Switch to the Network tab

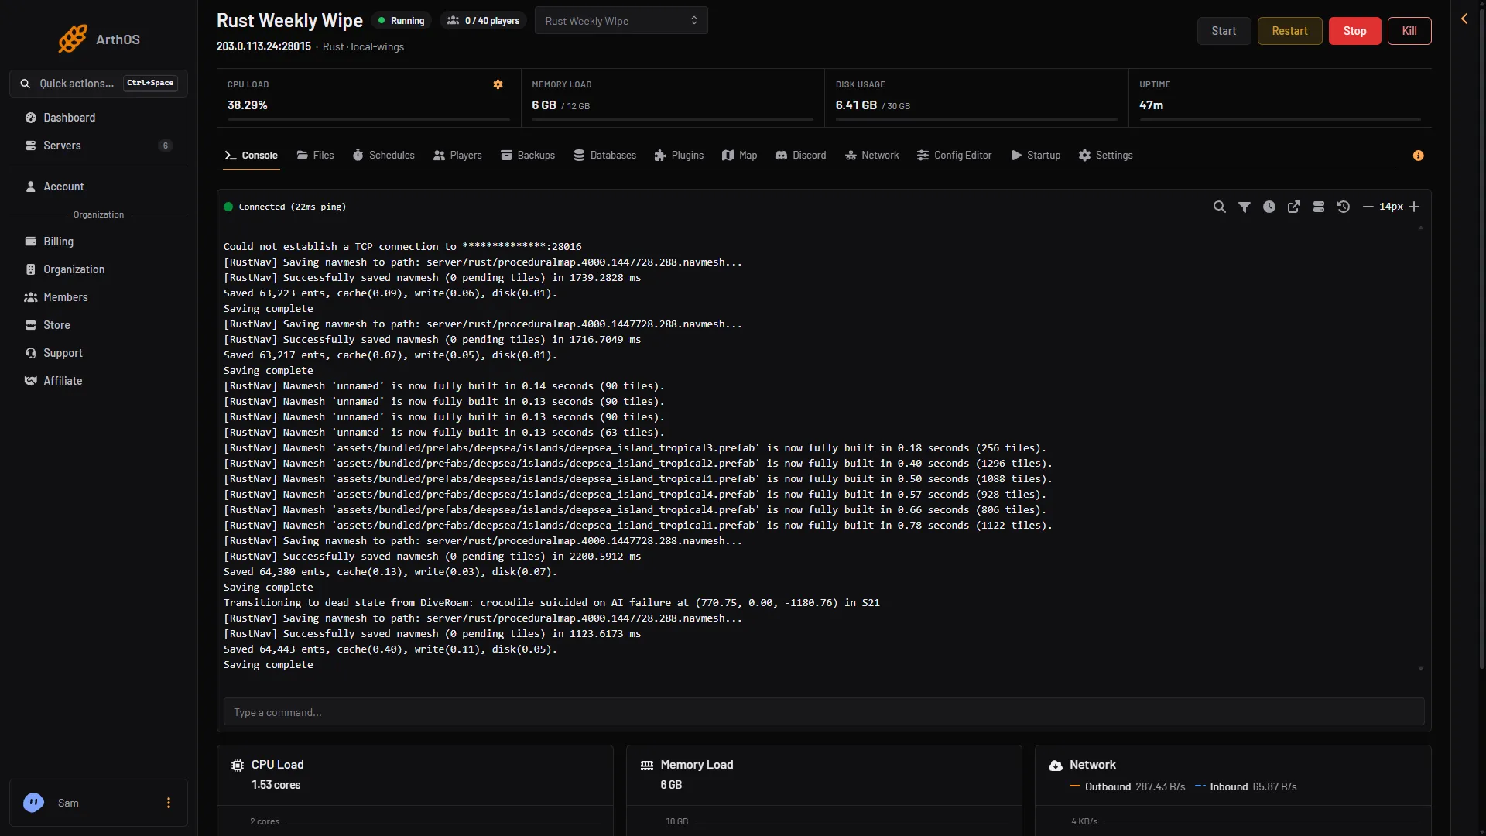click(872, 156)
